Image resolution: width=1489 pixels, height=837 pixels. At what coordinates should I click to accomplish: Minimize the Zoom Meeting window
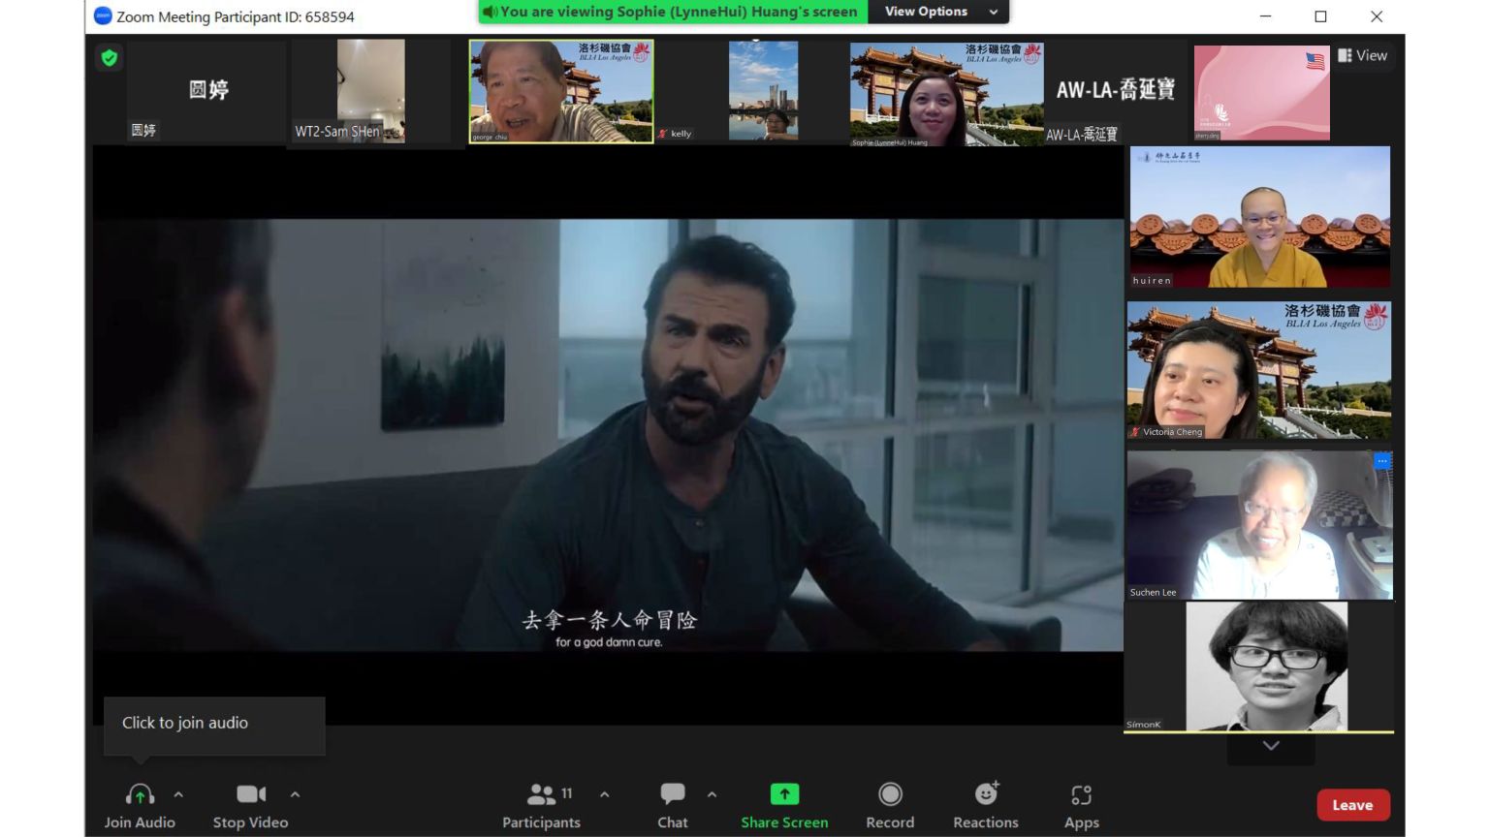tap(1265, 16)
